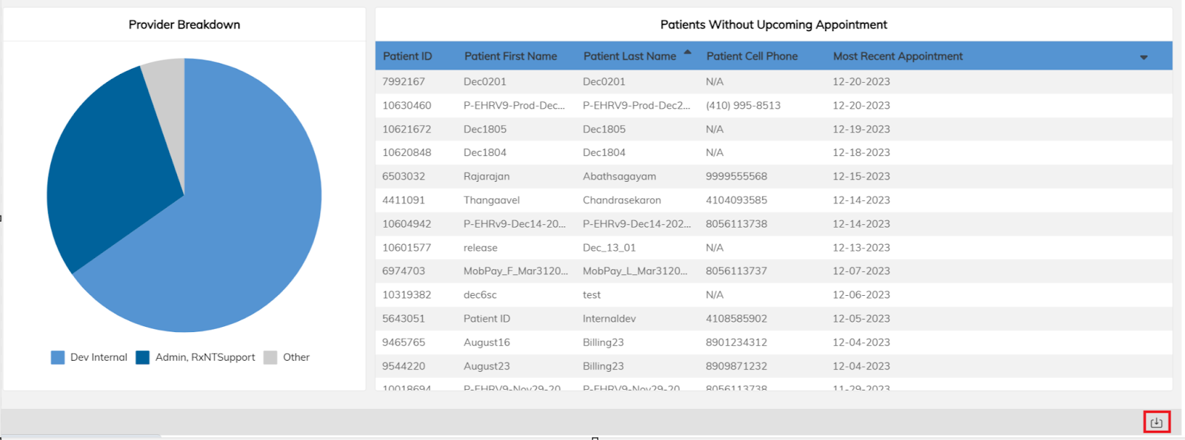Select the Rajarajan Abathsagayam row
The image size is (1185, 440).
tap(773, 176)
